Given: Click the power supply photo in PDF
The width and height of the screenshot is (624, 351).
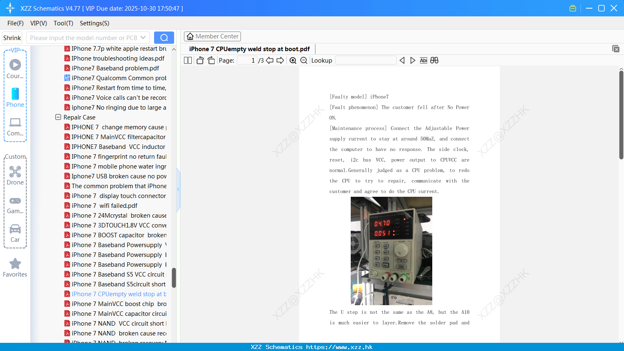Looking at the screenshot, I should tap(391, 251).
